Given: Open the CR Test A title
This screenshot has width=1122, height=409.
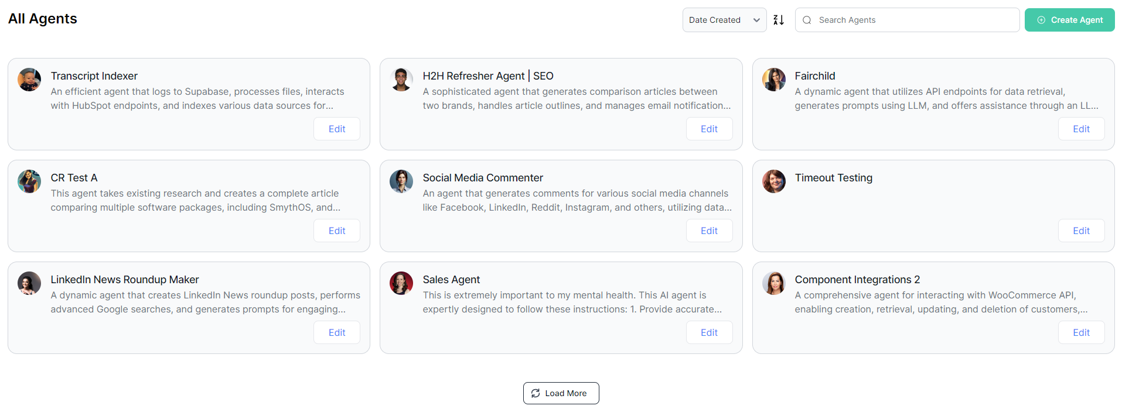Looking at the screenshot, I should [74, 178].
